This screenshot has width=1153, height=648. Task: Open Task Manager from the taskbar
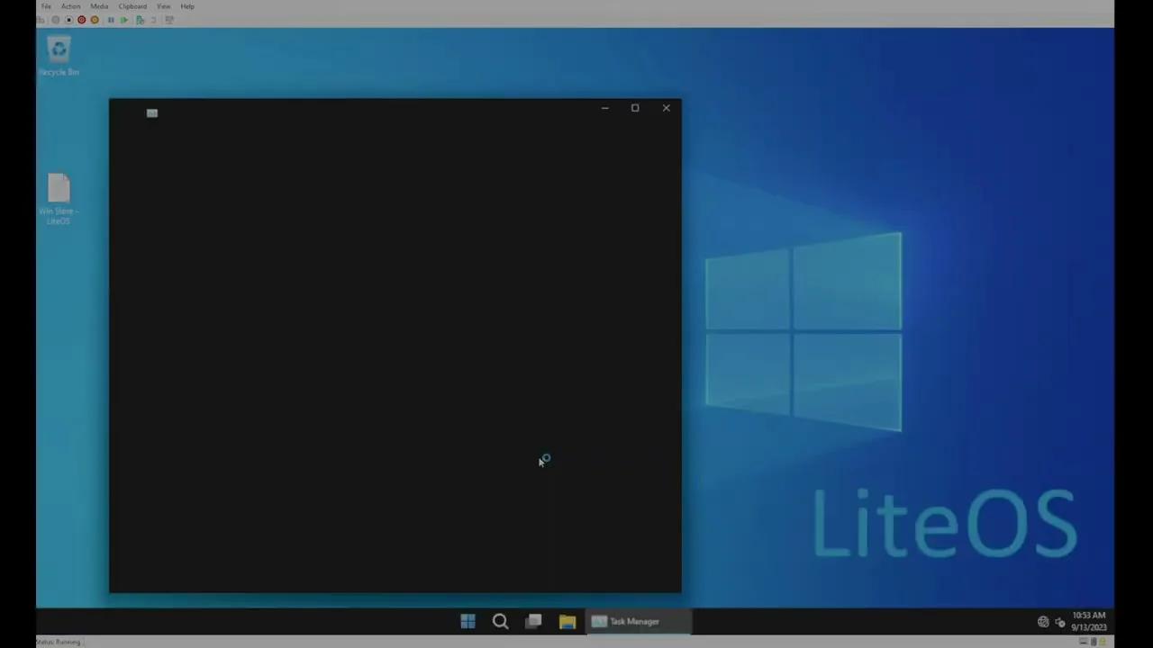[x=631, y=621]
